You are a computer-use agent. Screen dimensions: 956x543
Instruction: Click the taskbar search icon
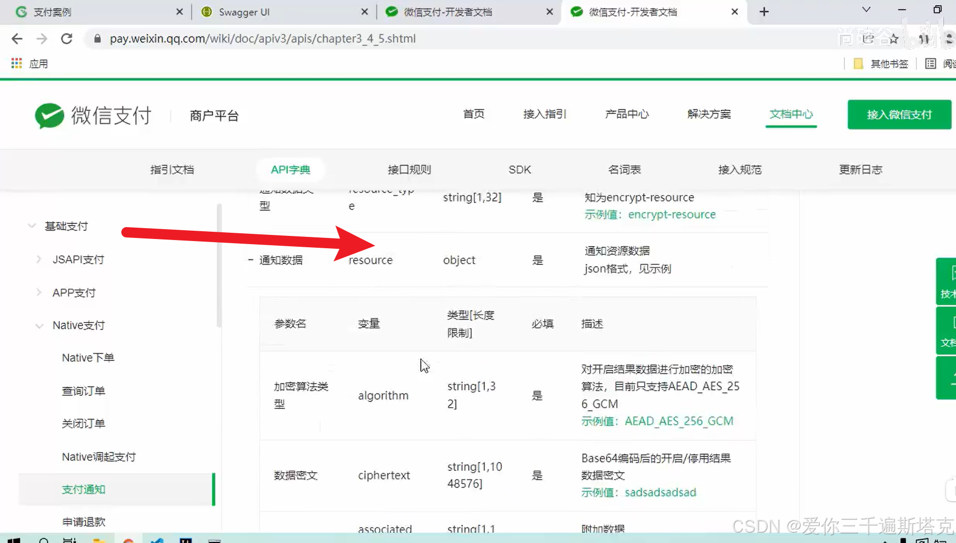coord(44,540)
